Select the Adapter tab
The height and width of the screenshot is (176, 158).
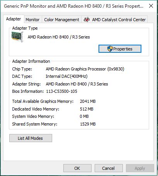[14, 19]
